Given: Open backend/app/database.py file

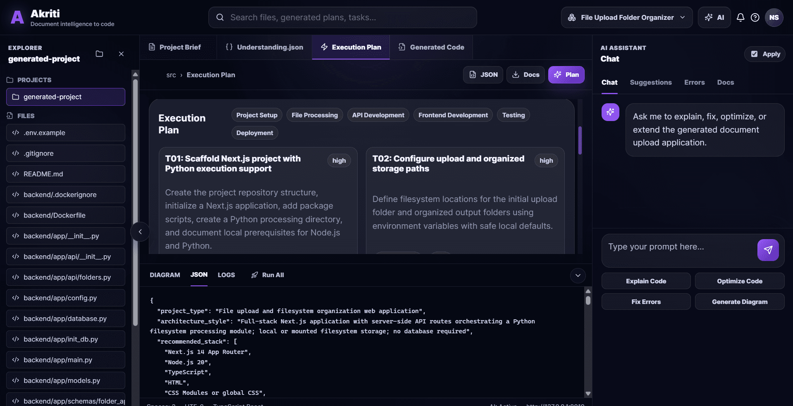Looking at the screenshot, I should (x=66, y=318).
